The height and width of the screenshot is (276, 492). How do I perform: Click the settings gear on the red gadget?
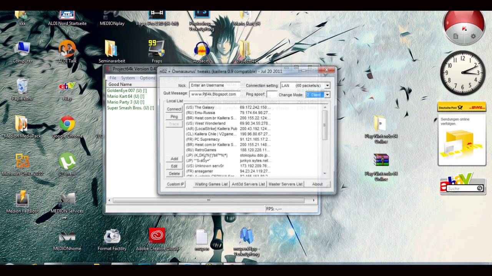click(473, 36)
